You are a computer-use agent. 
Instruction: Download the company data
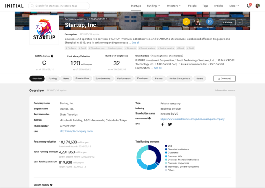[x=224, y=78]
